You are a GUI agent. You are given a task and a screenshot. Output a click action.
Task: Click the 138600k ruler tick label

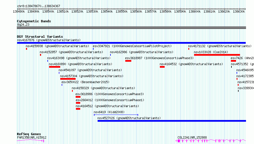(x=195, y=11)
